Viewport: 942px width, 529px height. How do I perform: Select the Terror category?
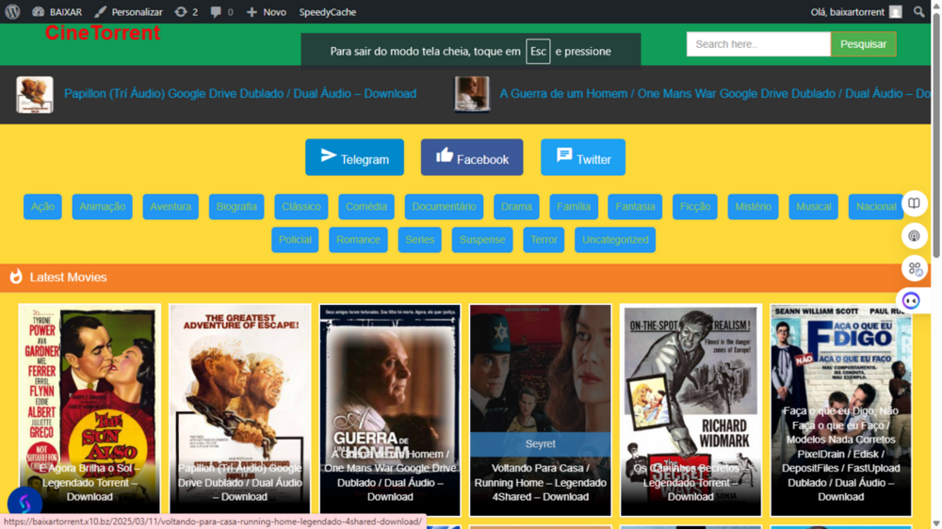pyautogui.click(x=544, y=240)
